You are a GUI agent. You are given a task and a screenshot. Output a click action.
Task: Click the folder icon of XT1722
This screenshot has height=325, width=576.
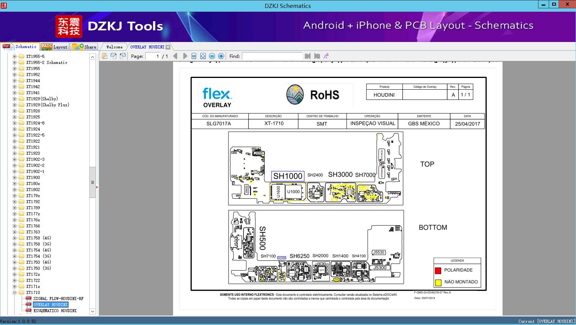pyautogui.click(x=22, y=280)
